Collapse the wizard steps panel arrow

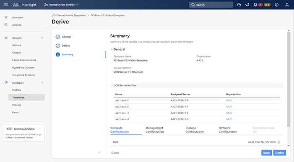click(99, 153)
